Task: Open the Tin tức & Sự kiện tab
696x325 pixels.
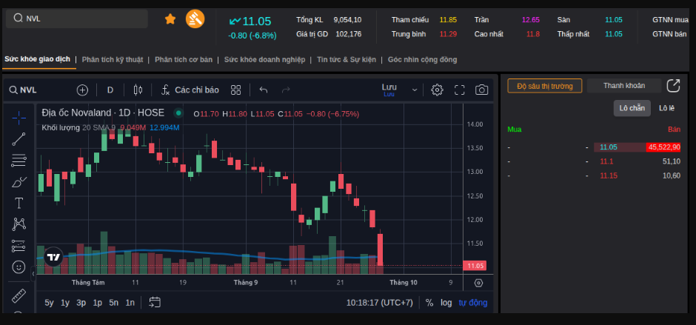Action: tap(347, 59)
